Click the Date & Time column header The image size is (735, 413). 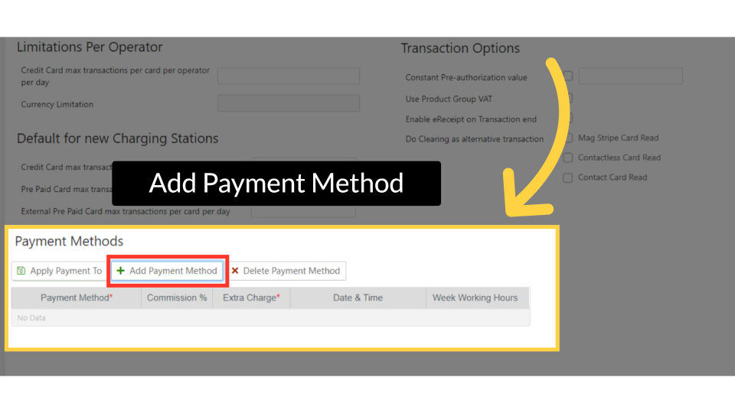[x=358, y=298]
